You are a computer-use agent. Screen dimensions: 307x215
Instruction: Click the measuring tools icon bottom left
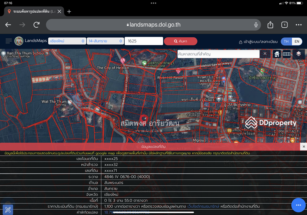pos(8,210)
